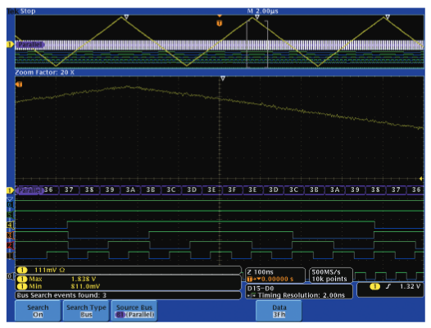Click the orange trigger T marker in the overview

point(219,23)
